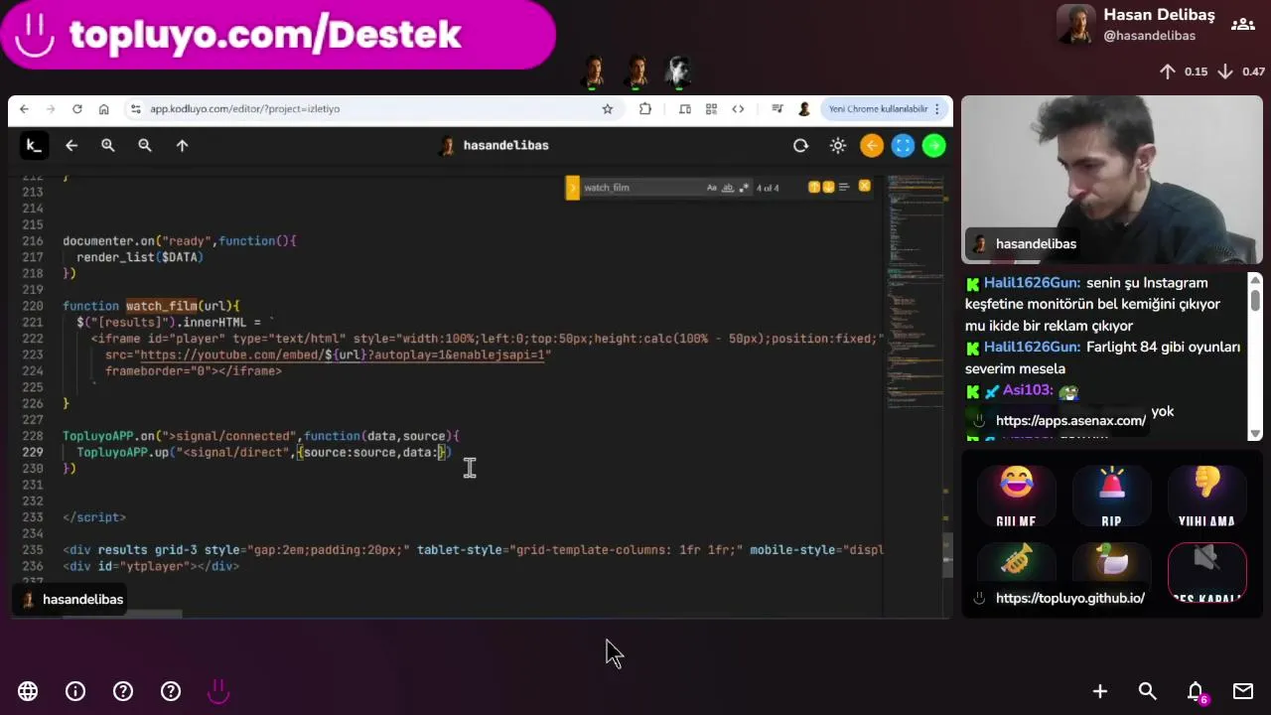
Task: Send the duck reaction
Action: click(x=1111, y=563)
